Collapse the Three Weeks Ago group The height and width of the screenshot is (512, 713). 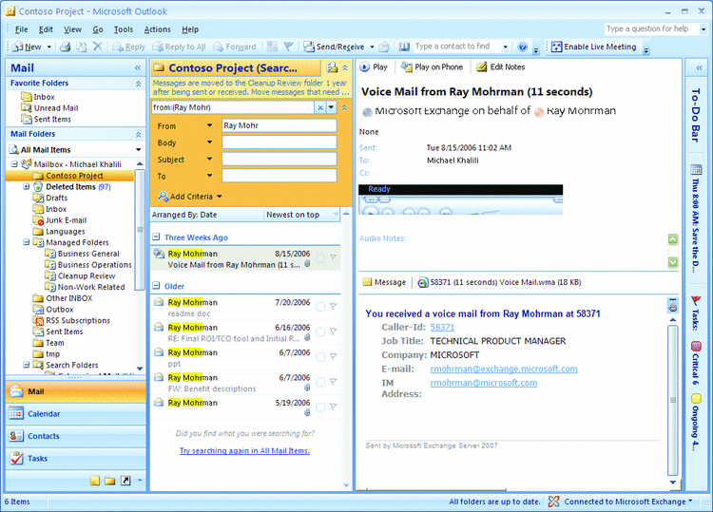(157, 237)
